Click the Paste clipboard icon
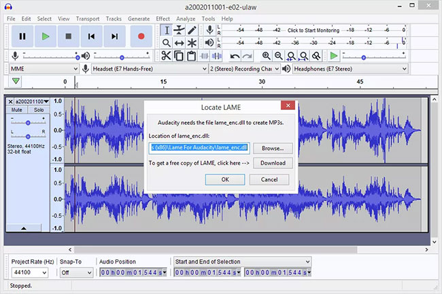This screenshot has height=294, width=442. coord(191,56)
